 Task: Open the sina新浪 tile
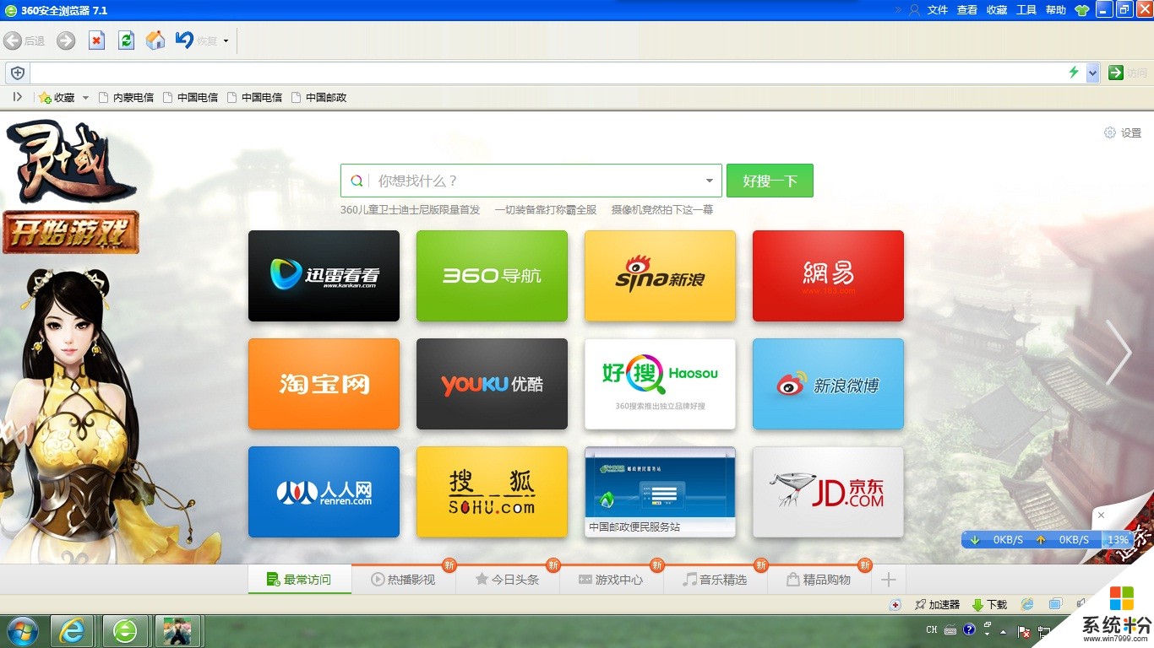(660, 276)
